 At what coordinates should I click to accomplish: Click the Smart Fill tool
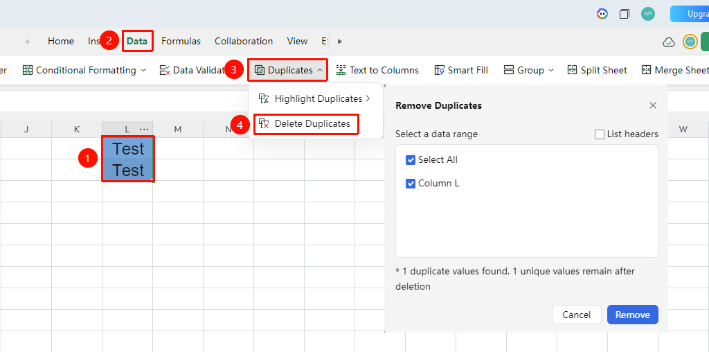coord(460,70)
